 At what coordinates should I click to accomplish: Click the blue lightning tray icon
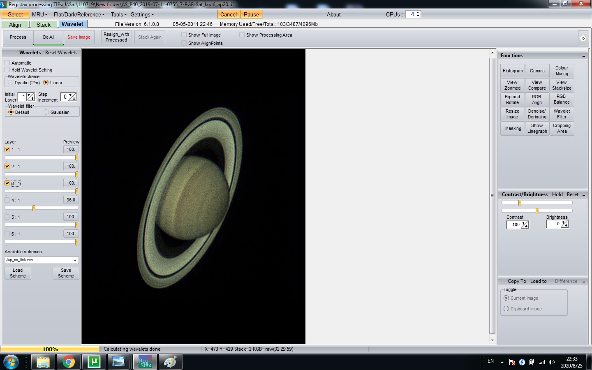click(522, 362)
